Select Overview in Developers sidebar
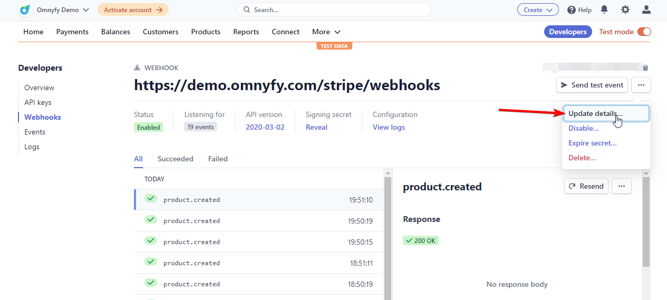The height and width of the screenshot is (300, 667). [x=39, y=88]
